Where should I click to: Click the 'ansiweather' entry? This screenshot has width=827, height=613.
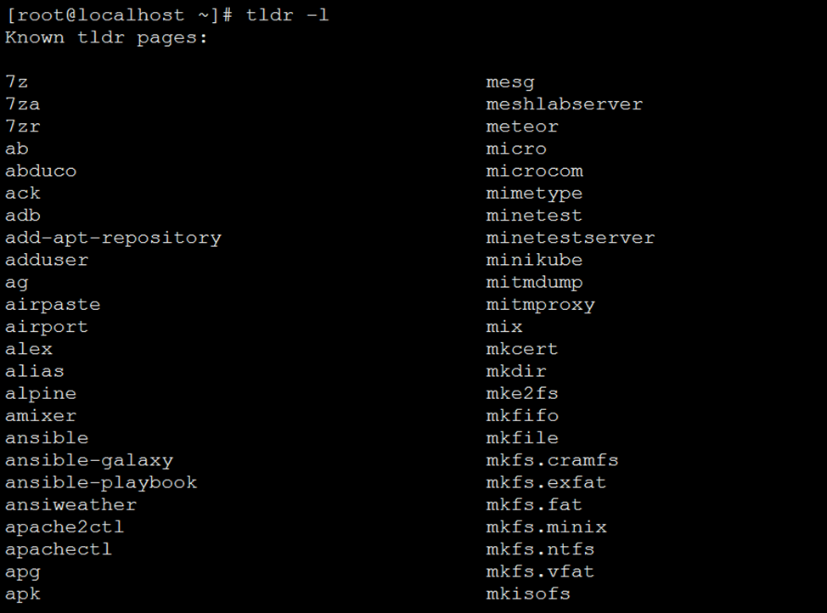click(x=70, y=504)
